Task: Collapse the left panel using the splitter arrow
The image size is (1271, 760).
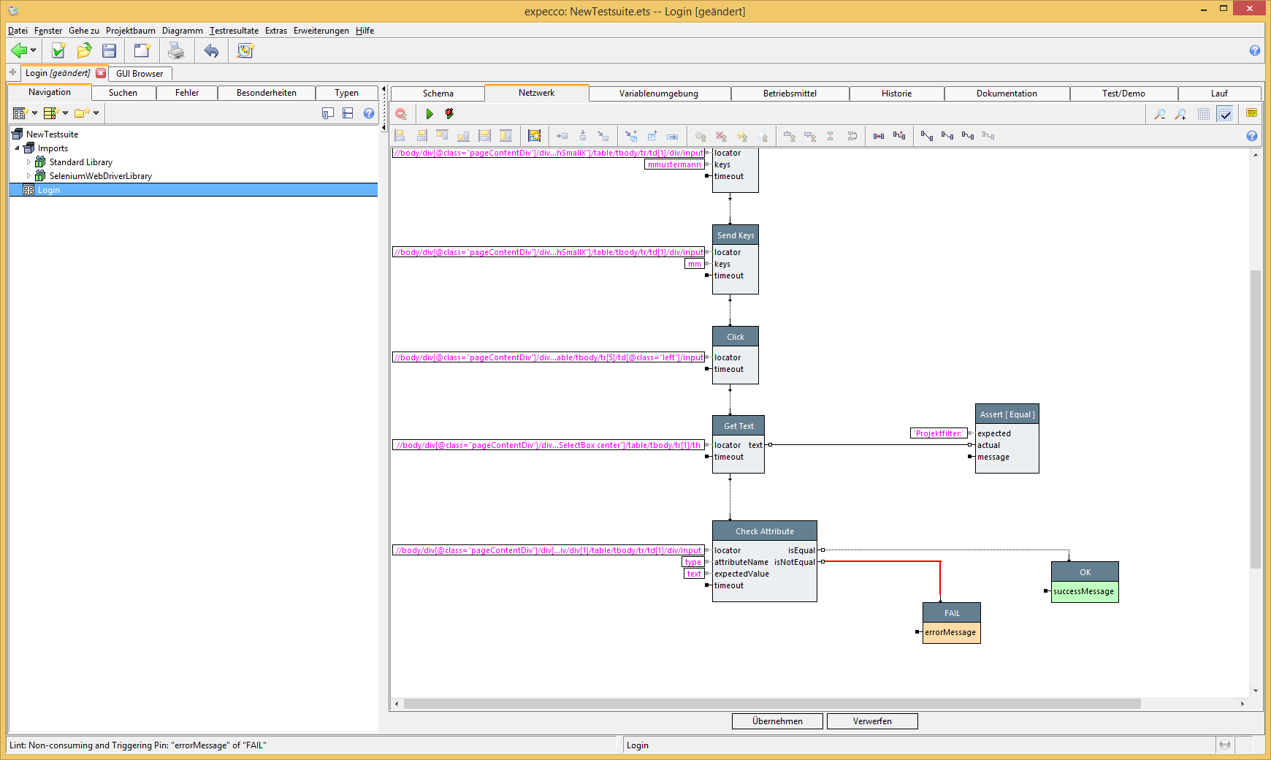Action: [x=383, y=89]
